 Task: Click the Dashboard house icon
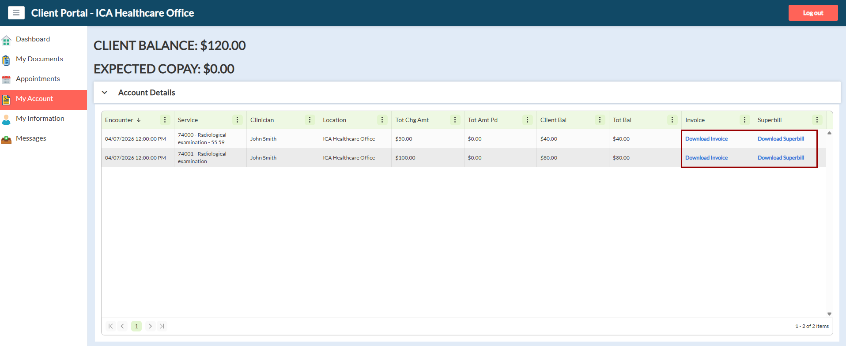click(x=6, y=41)
